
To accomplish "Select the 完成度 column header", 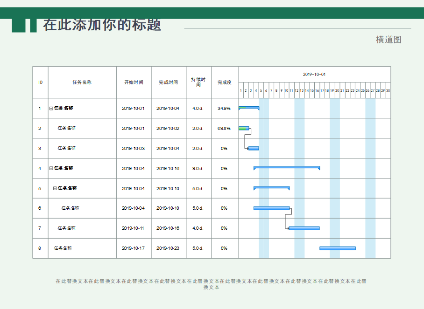I will coord(225,82).
